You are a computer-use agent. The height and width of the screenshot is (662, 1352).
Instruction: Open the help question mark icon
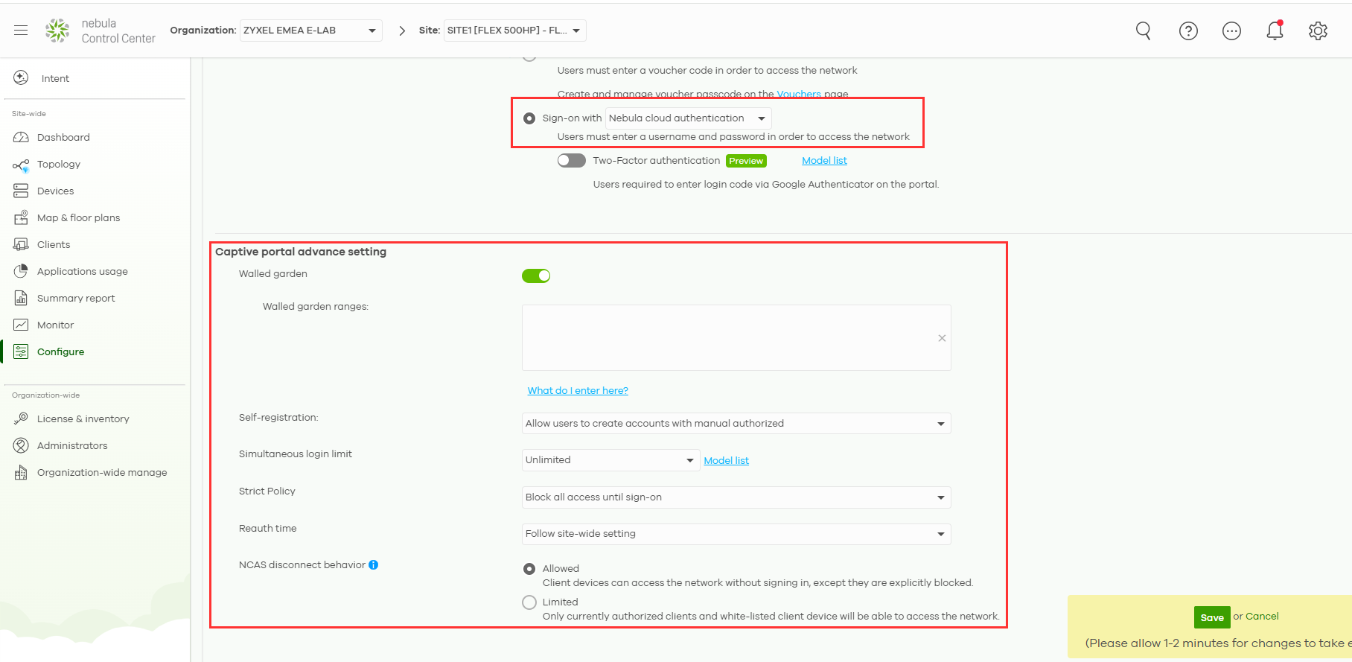(x=1188, y=31)
